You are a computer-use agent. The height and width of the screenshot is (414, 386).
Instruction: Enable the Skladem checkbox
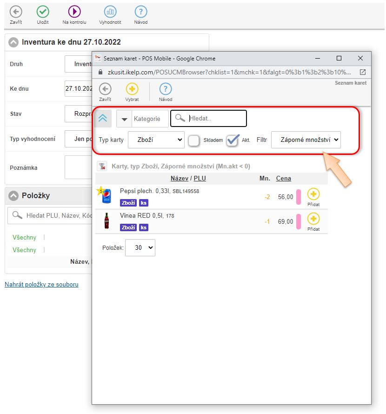point(194,140)
